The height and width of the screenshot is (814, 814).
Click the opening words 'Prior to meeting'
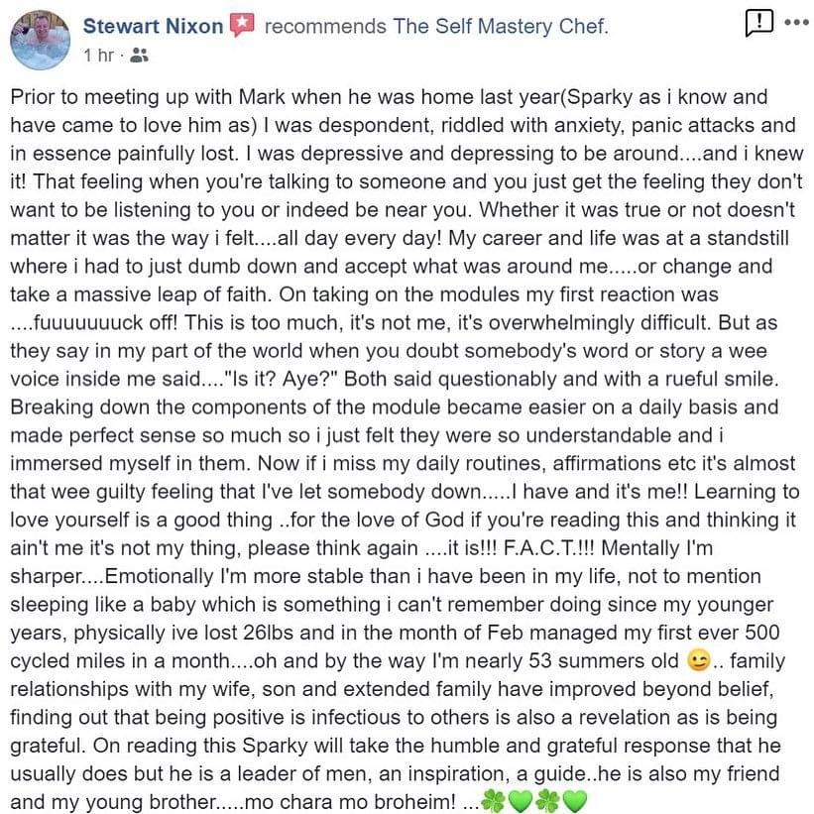point(75,99)
